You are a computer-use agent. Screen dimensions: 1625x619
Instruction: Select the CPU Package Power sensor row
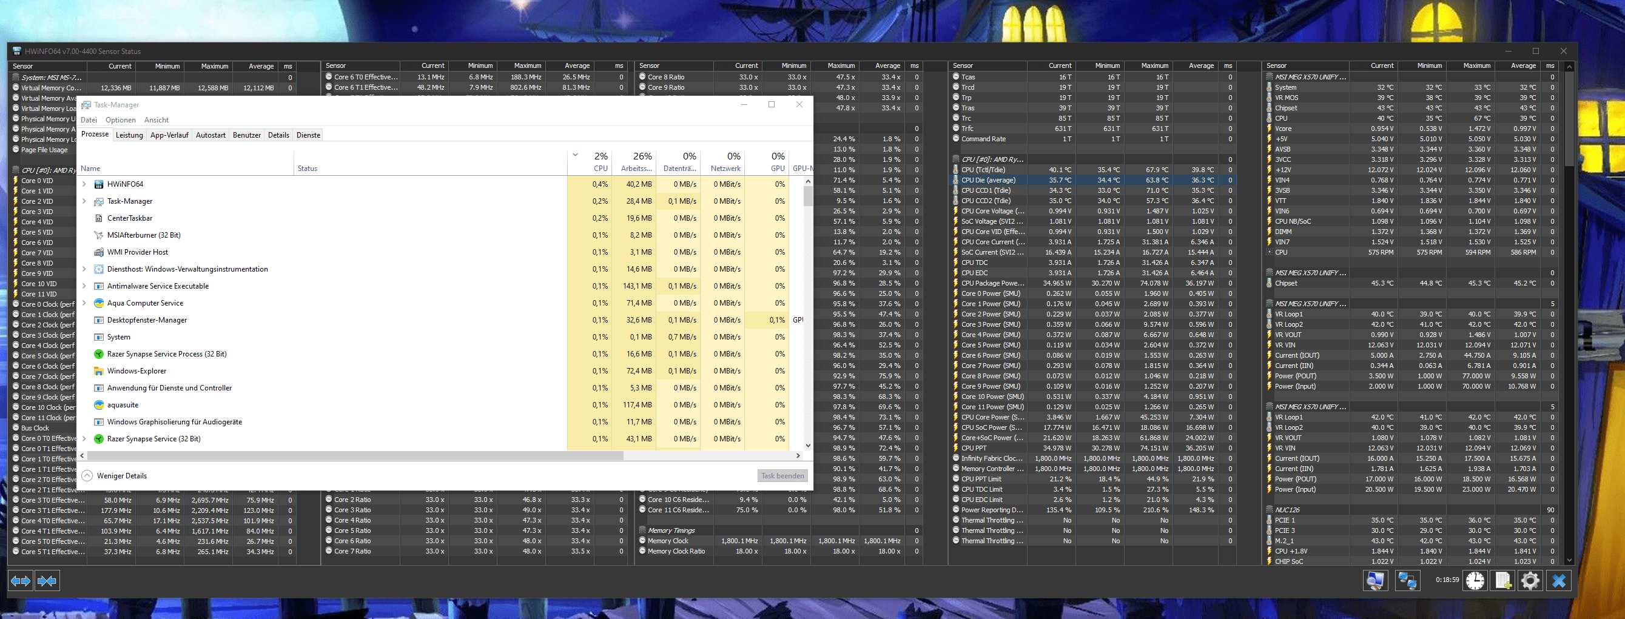(1093, 283)
